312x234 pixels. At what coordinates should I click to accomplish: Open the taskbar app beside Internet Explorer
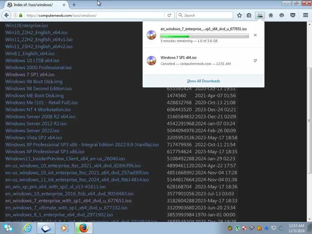pyautogui.click(x=46, y=228)
